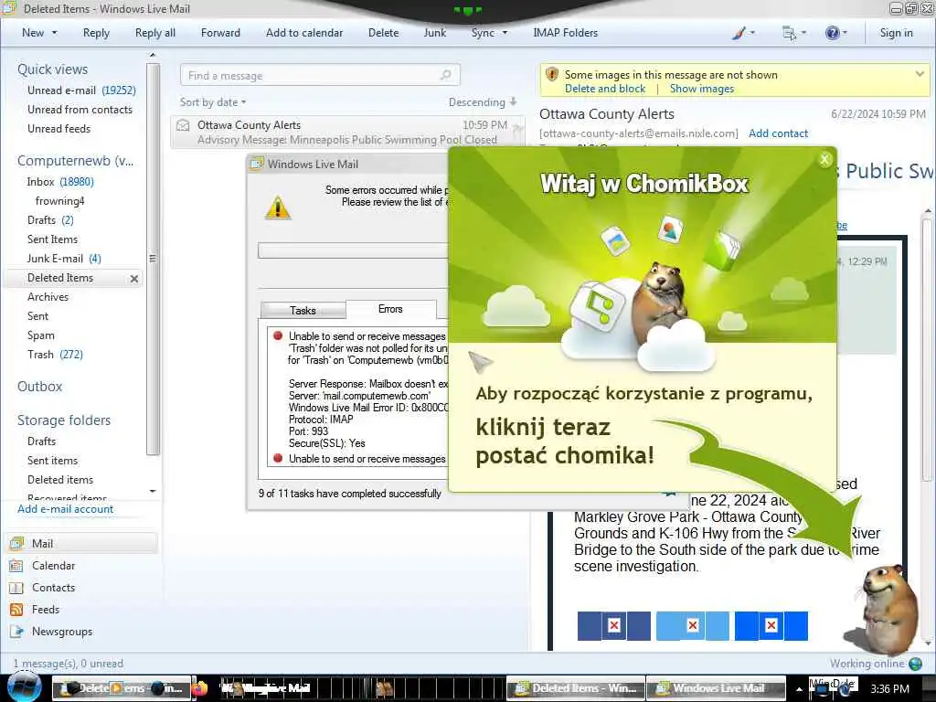Click the Newsgroups icon
Viewport: 936px width, 702px height.
click(x=16, y=632)
